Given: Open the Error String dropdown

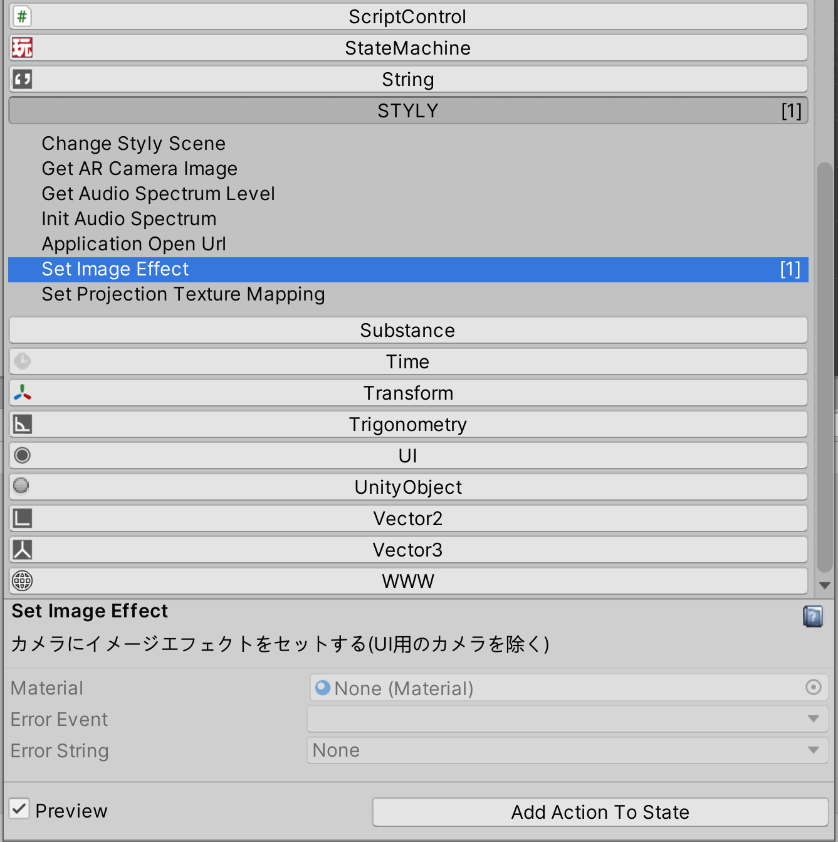Looking at the screenshot, I should (x=814, y=750).
